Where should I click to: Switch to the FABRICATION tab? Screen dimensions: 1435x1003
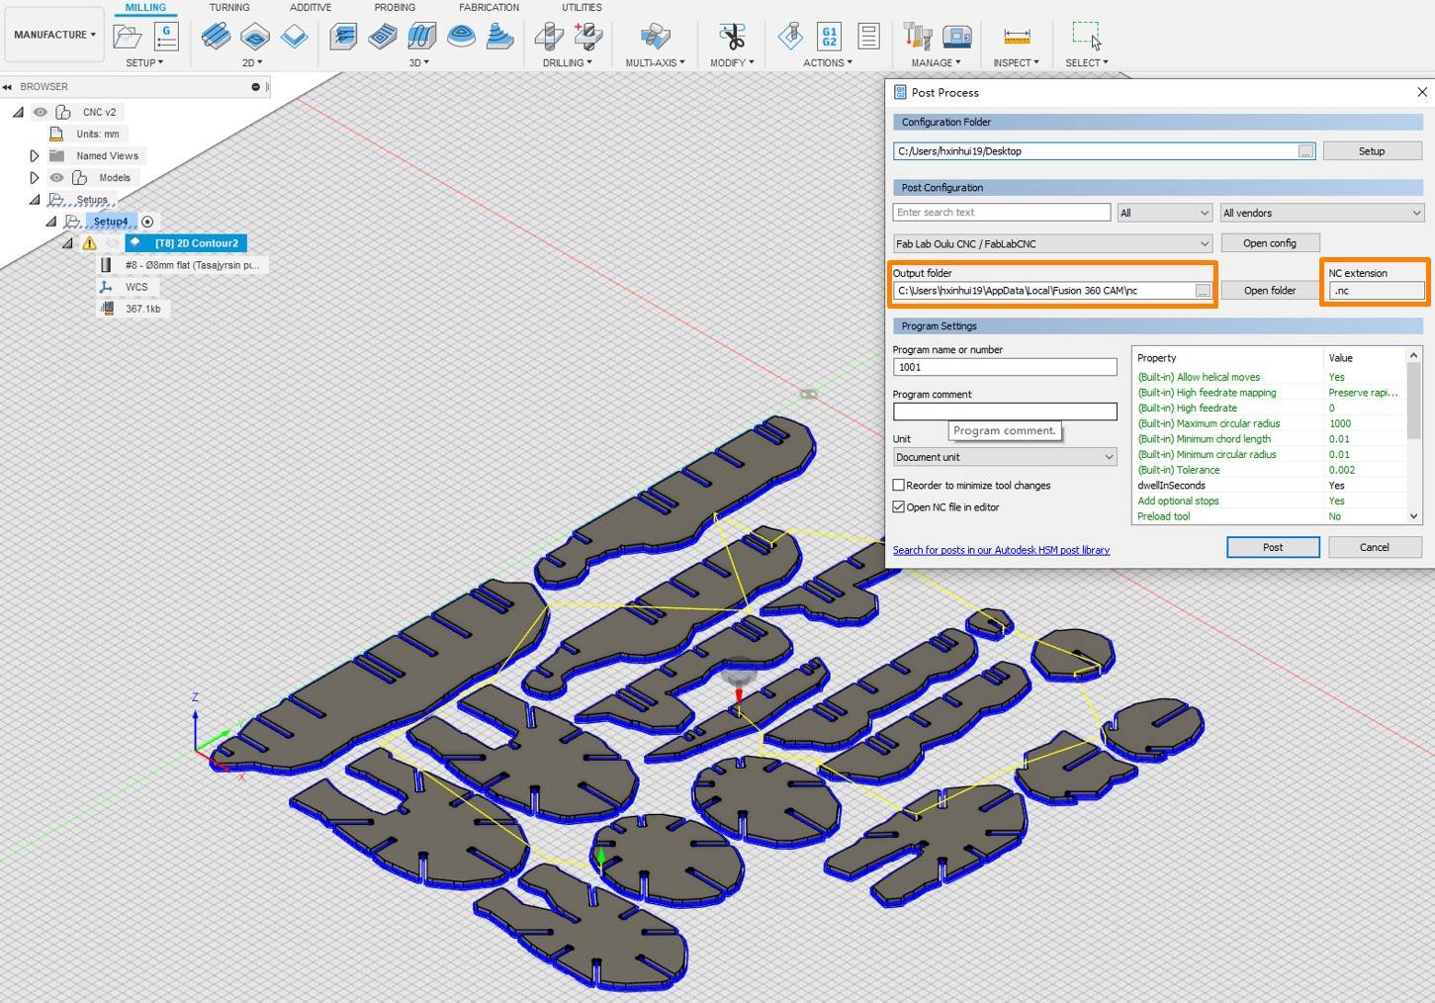[489, 7]
